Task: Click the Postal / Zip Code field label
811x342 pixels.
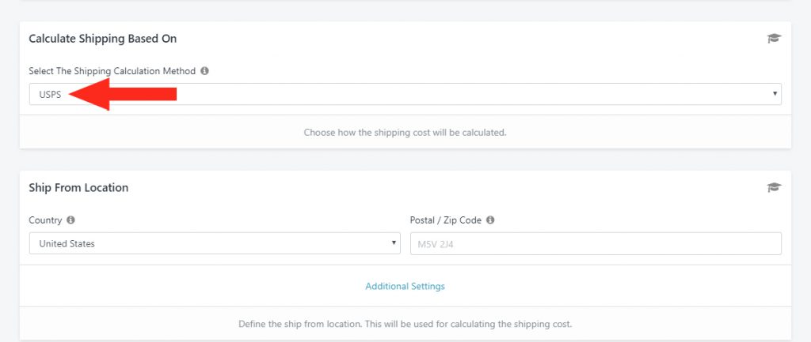Action: coord(446,220)
